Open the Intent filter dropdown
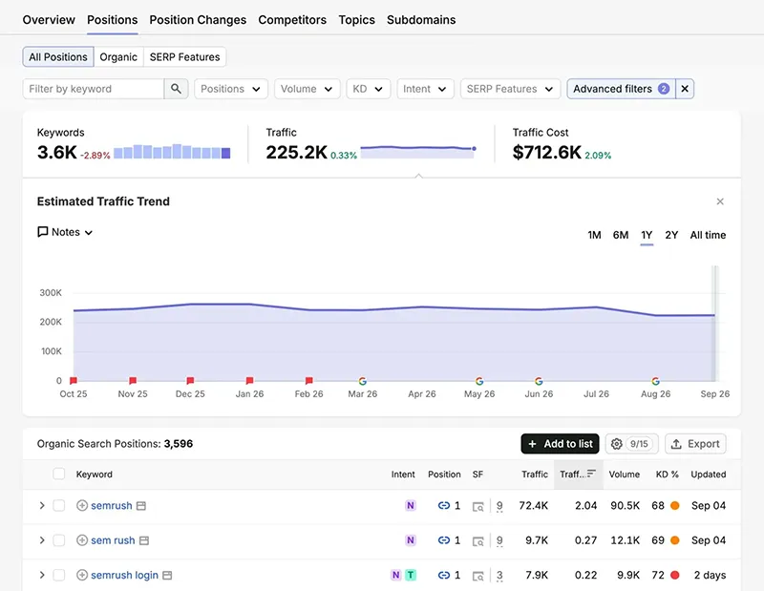Screen dimensions: 764x591 pyautogui.click(x=425, y=89)
